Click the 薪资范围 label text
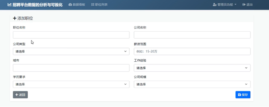Screen dimensions: 269x107 pyautogui.click(x=140, y=44)
